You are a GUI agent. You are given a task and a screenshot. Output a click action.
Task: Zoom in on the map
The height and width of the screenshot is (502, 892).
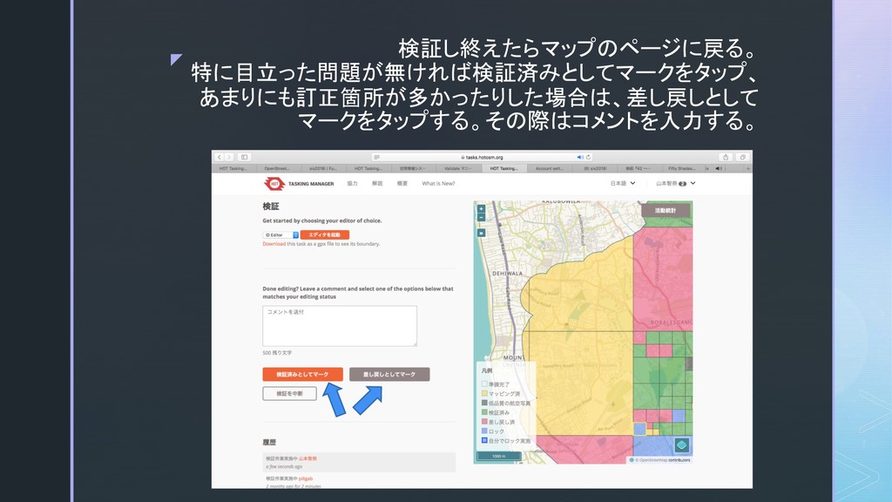[481, 209]
